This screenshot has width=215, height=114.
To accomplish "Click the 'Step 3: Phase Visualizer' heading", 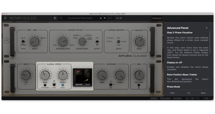I will pyautogui.click(x=180, y=32).
